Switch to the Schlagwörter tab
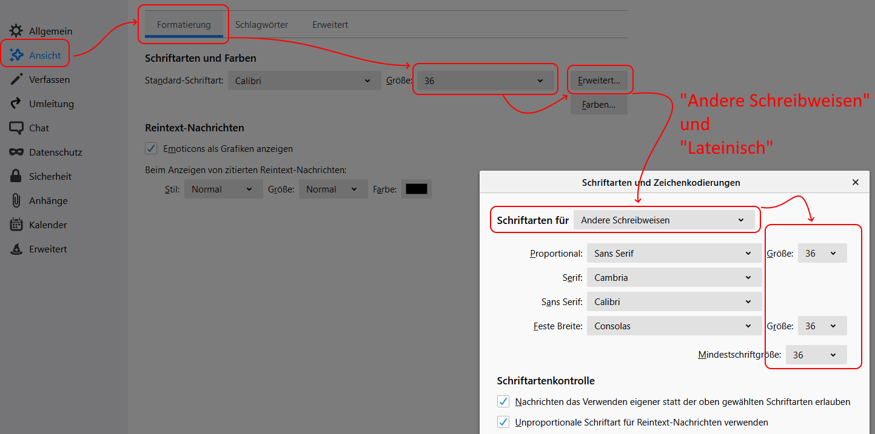This screenshot has height=434, width=875. coord(261,25)
